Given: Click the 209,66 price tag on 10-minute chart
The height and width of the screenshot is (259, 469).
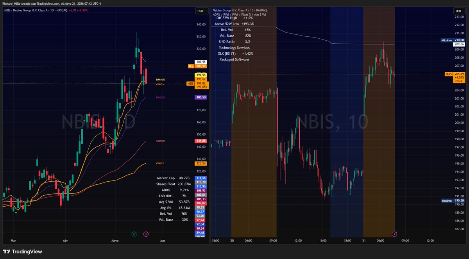Looking at the screenshot, I should [x=459, y=45].
